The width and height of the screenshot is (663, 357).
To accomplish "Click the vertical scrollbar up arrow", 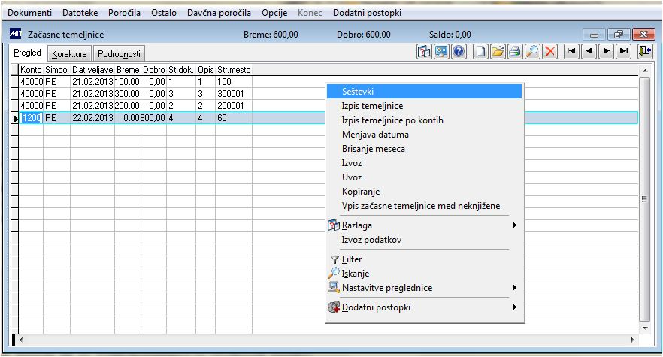I will 645,71.
